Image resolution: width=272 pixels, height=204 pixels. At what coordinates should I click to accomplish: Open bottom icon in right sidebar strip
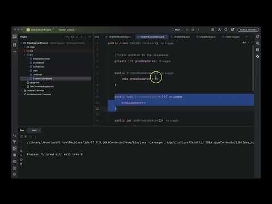(x=258, y=57)
